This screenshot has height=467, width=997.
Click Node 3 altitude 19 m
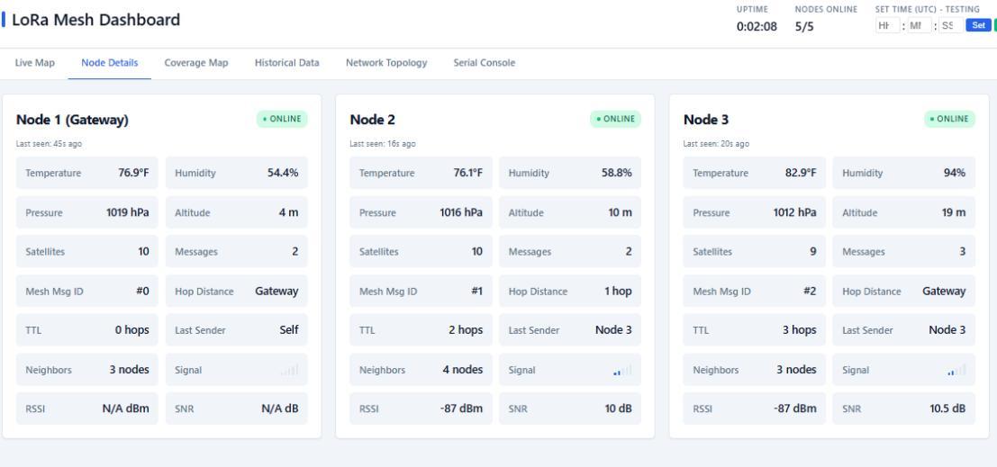pos(954,212)
